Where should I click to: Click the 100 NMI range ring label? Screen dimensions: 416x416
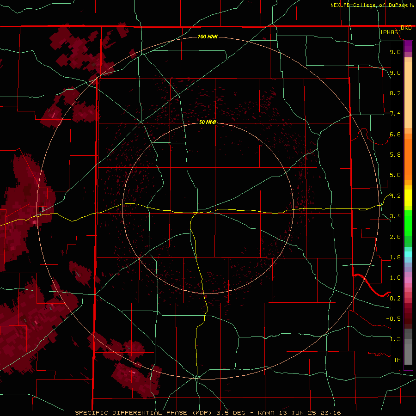(x=208, y=37)
